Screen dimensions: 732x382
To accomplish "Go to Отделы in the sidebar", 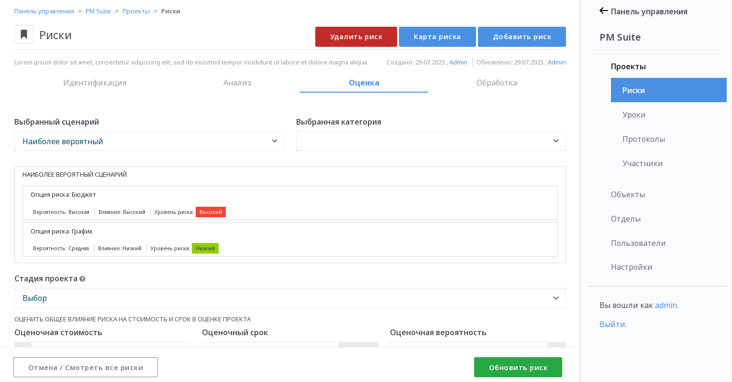I will (x=626, y=219).
